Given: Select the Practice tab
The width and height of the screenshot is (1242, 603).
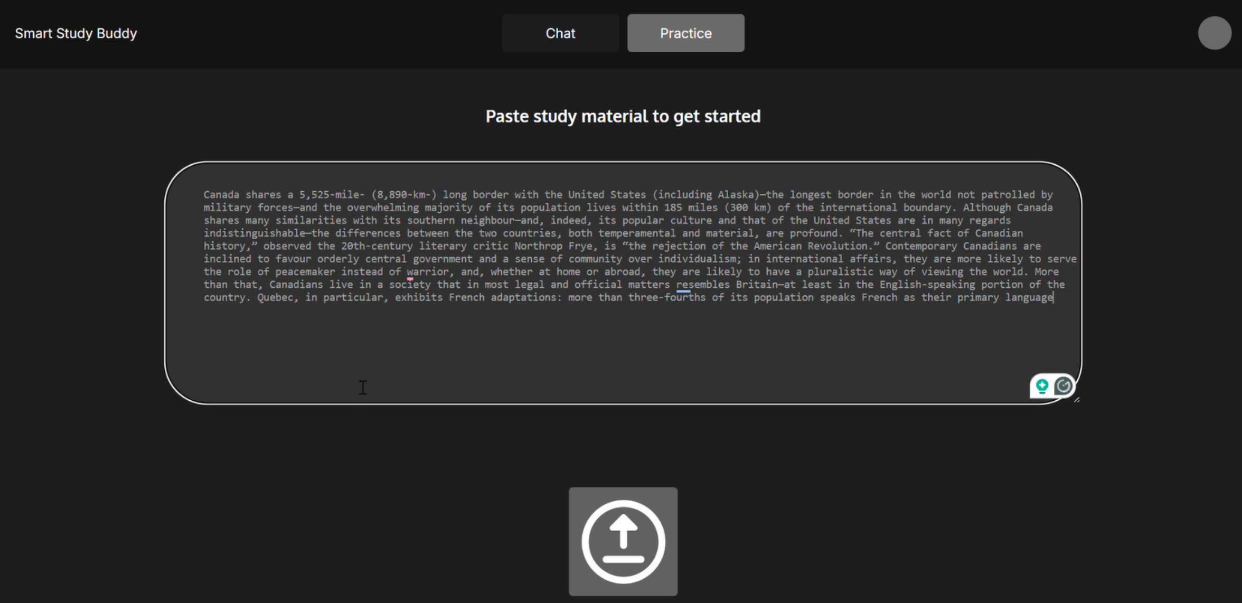Looking at the screenshot, I should click(685, 33).
